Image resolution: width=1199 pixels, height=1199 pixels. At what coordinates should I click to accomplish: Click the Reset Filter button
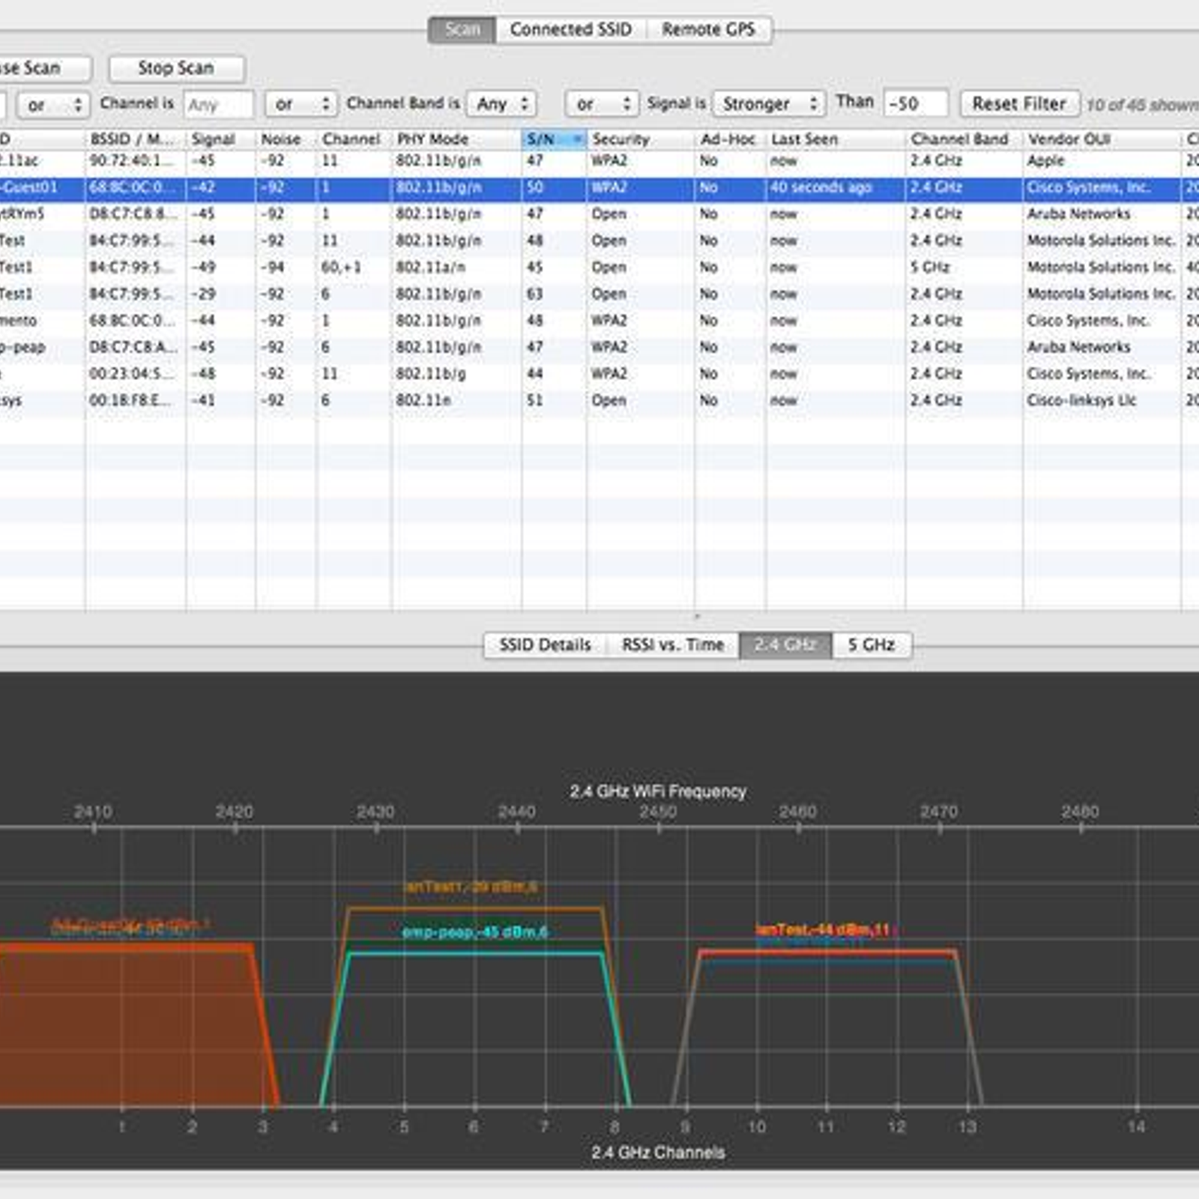pos(1019,103)
